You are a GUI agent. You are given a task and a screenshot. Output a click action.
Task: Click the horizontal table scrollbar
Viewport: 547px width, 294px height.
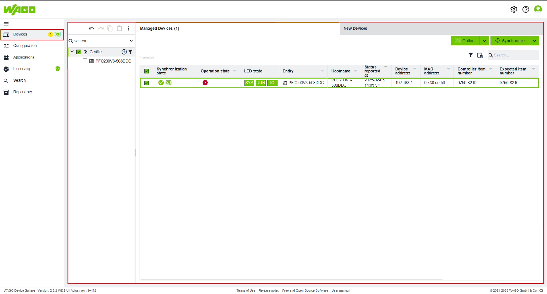(x=291, y=280)
